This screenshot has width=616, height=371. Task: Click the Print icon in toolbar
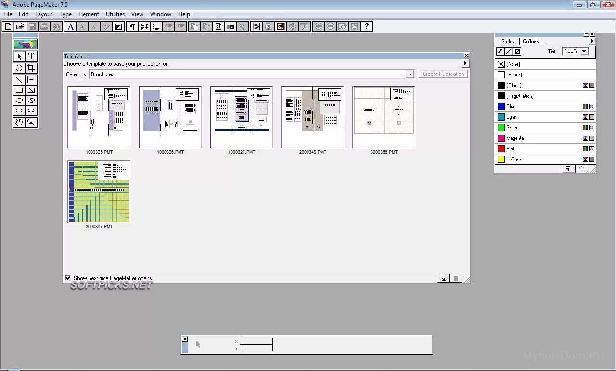(44, 26)
